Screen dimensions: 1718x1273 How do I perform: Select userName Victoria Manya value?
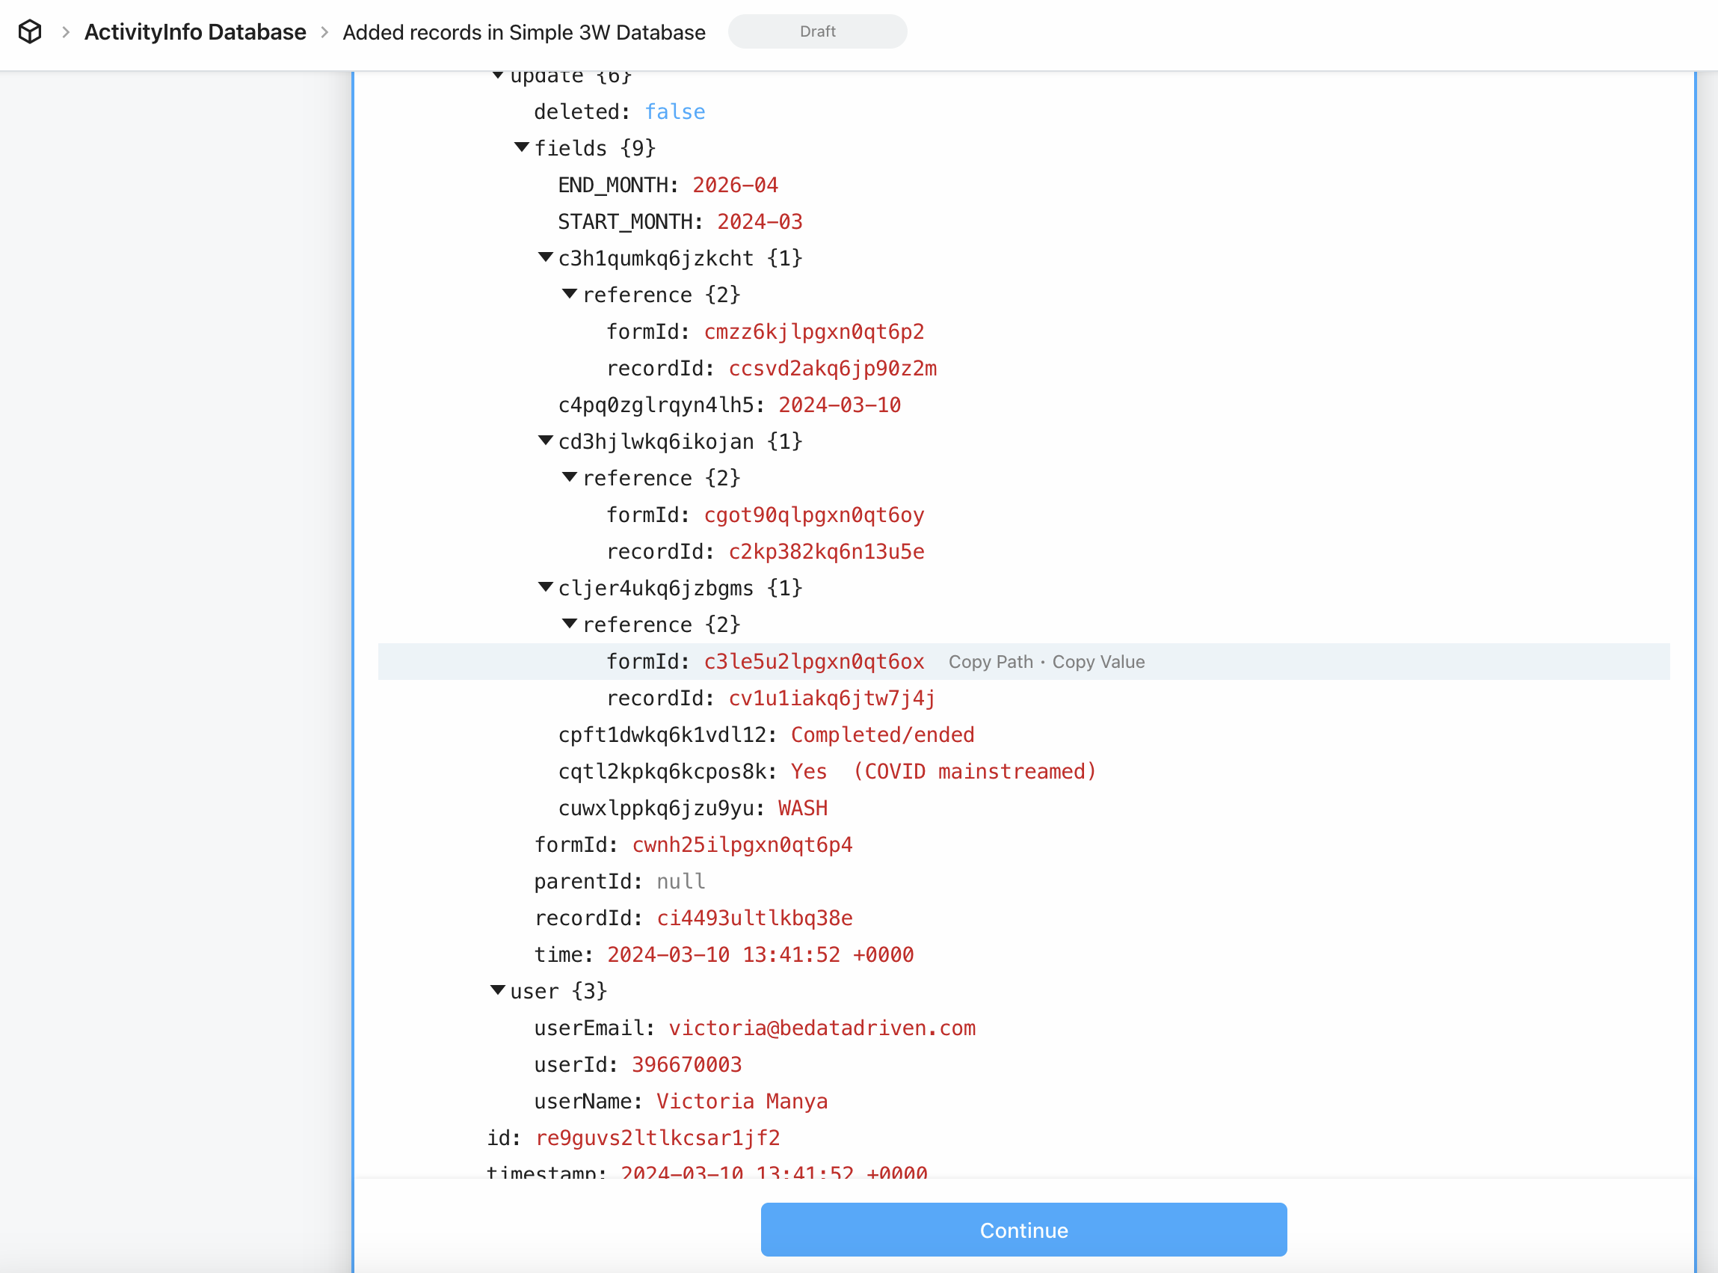742,1102
